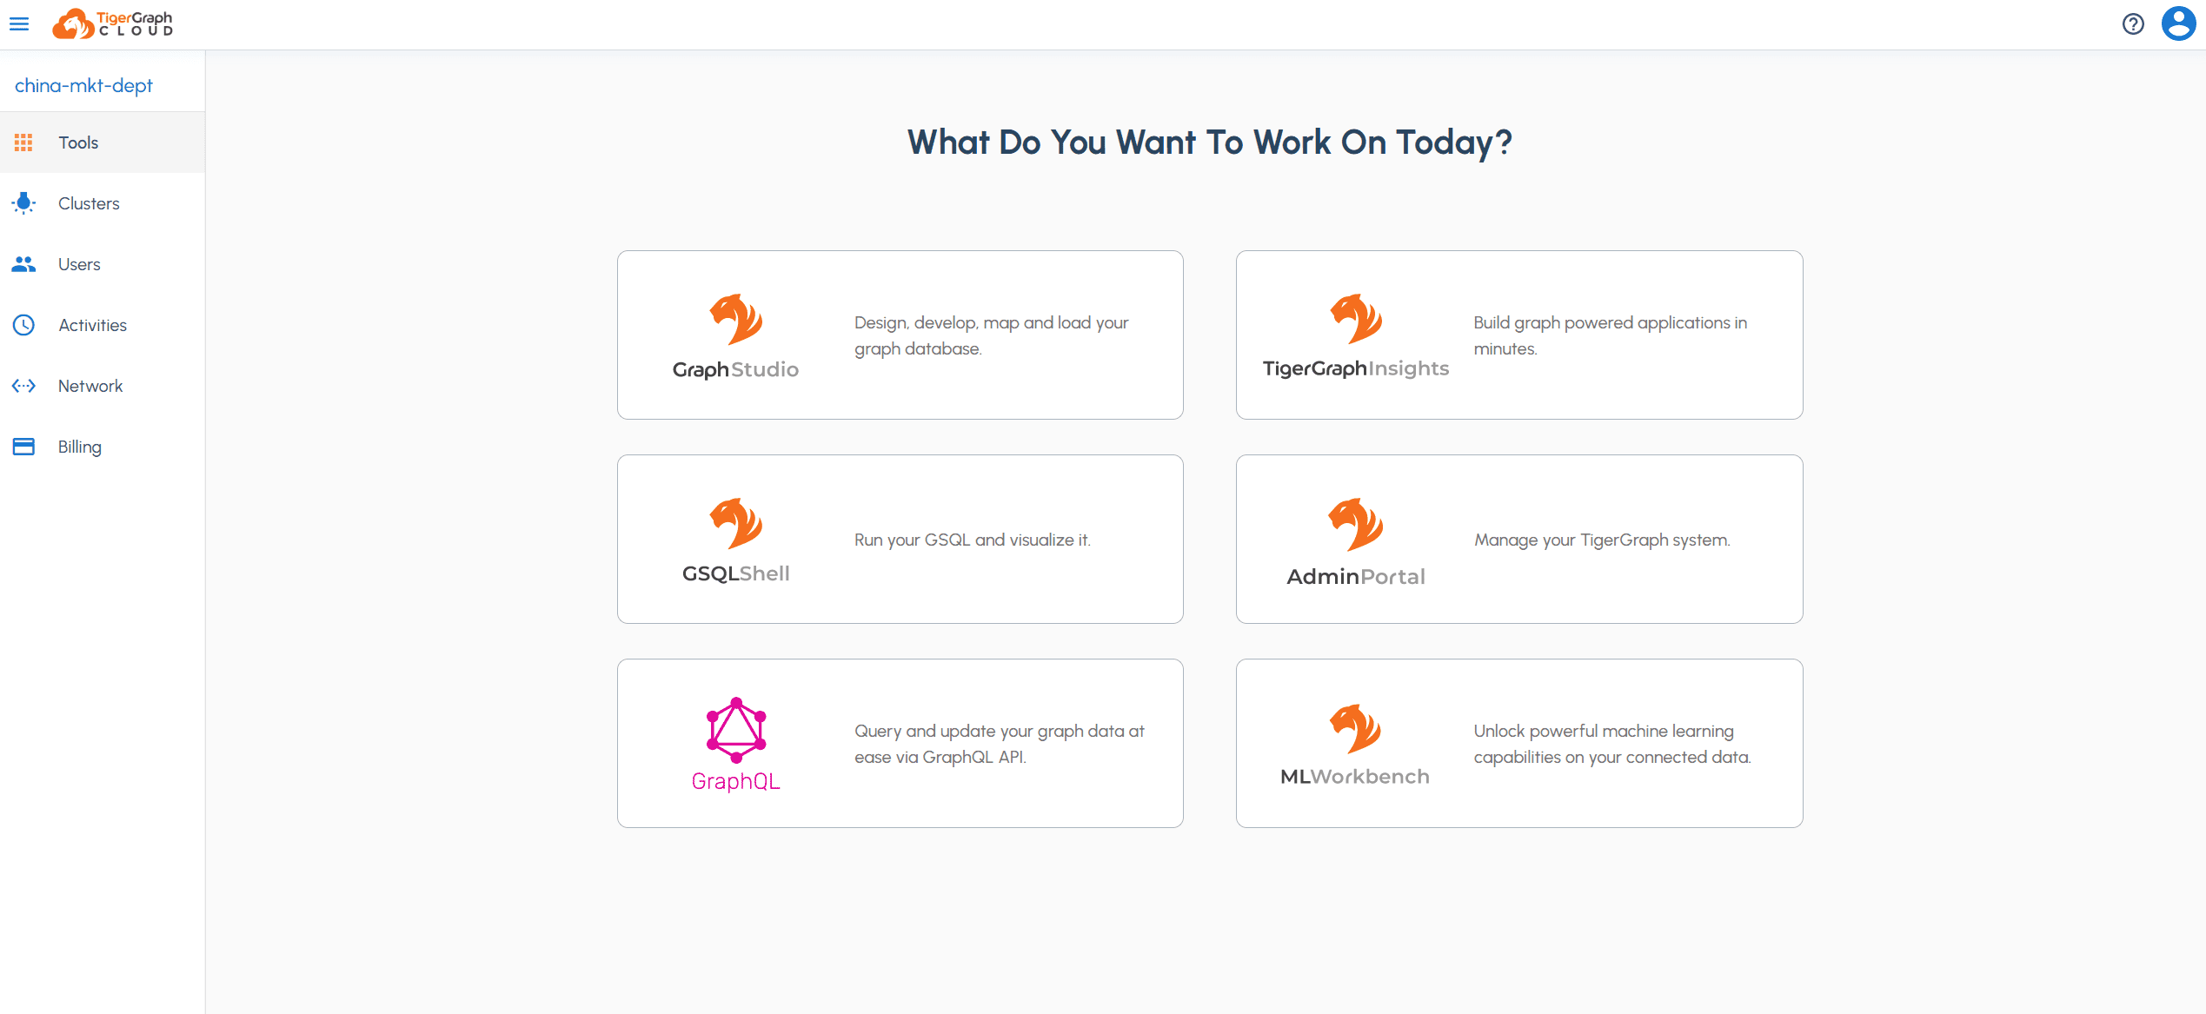Open the MLWorkbench tool card
The height and width of the screenshot is (1014, 2206).
pos(1519,744)
